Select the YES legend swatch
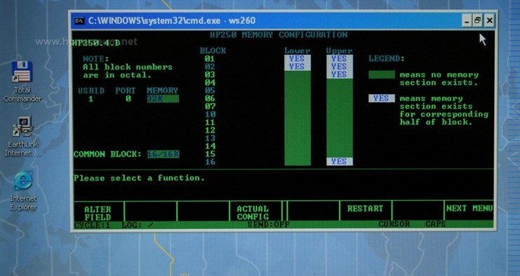This screenshot has height=276, width=520. pos(382,98)
